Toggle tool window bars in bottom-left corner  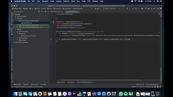[12, 87]
